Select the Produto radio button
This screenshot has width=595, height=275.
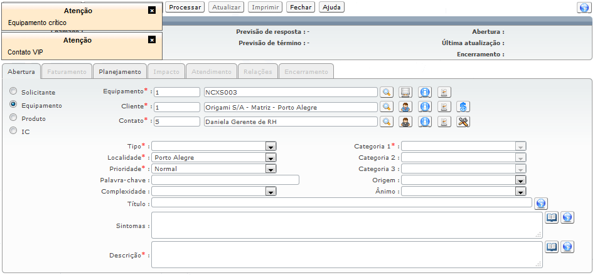[13, 118]
